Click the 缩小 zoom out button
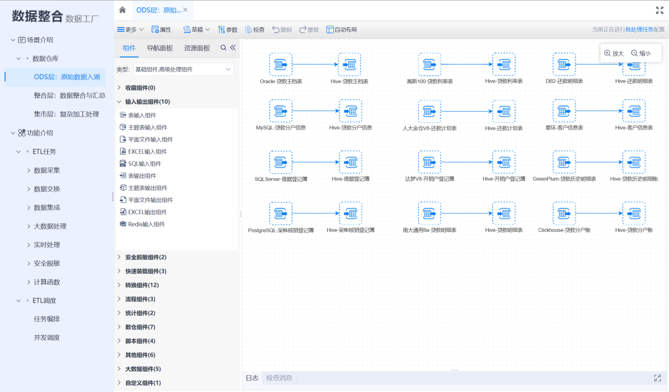Viewport: 669px width, 392px height. (641, 53)
